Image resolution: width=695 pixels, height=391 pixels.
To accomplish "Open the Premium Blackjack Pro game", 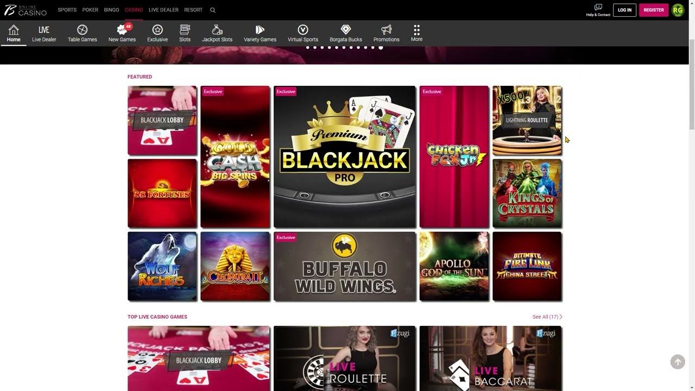I will tap(345, 156).
